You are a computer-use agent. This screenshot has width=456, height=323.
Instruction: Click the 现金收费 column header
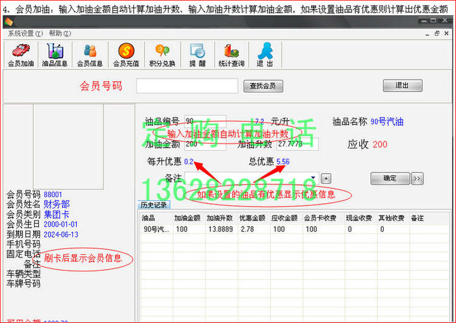(x=361, y=218)
